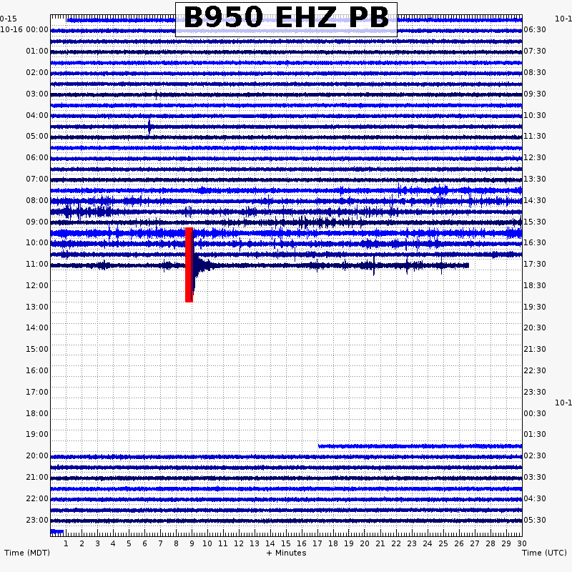
Task: Click minute 26 on the bottom axis
Action: pyautogui.click(x=458, y=543)
